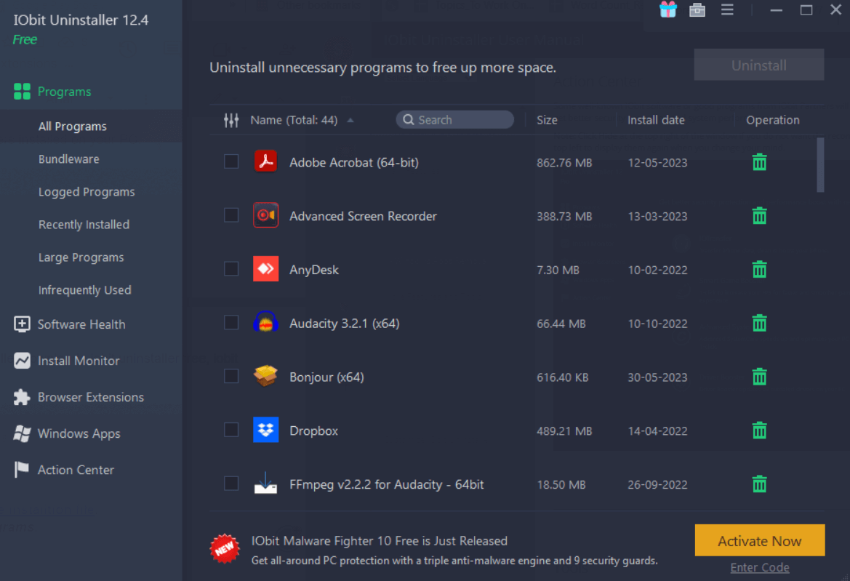The width and height of the screenshot is (850, 581).
Task: Click the program list vertical scrollbar
Action: 820,165
